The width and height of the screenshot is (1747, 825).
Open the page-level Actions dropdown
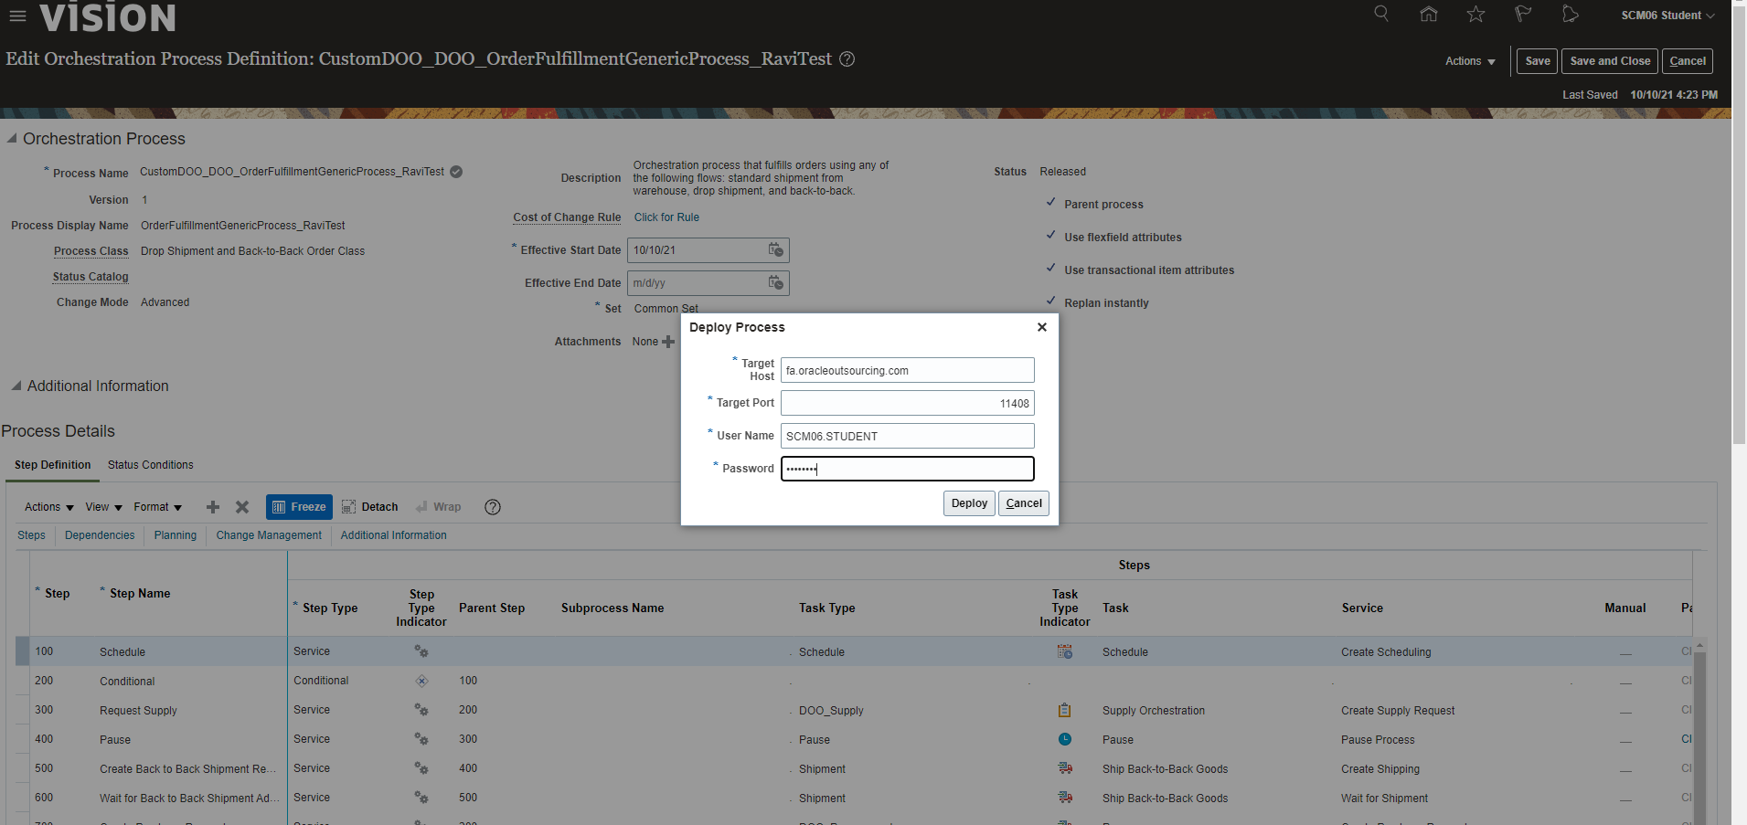(1470, 61)
